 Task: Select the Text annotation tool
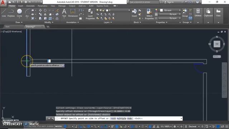[x=64, y=13]
